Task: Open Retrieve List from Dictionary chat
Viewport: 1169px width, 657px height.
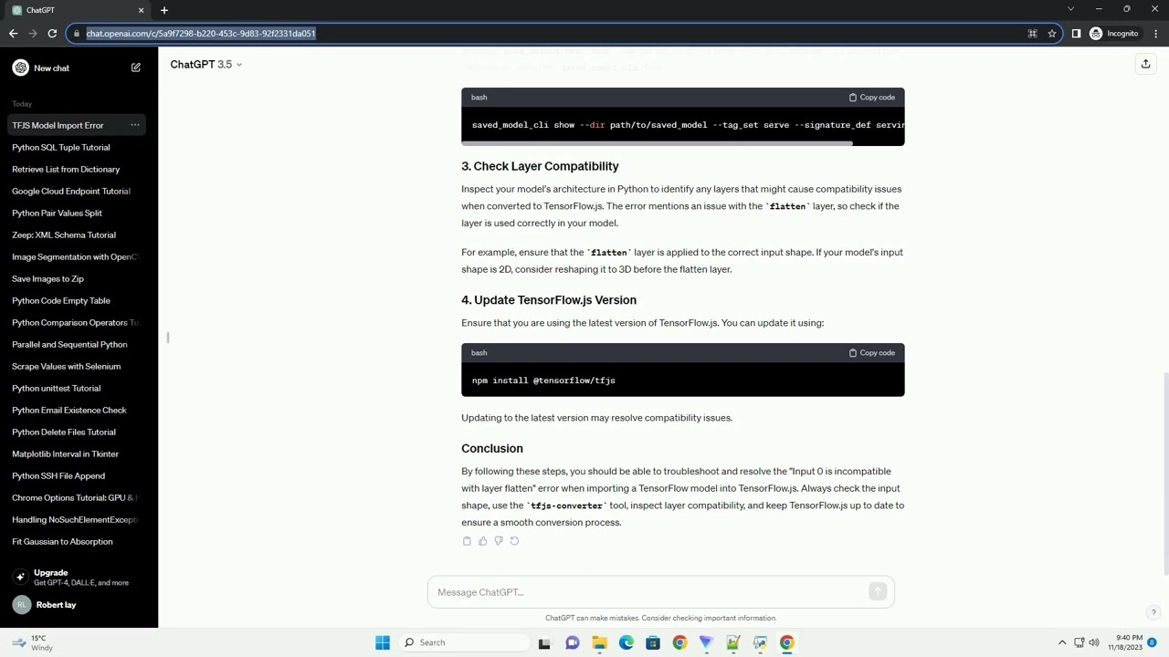Action: [79, 169]
